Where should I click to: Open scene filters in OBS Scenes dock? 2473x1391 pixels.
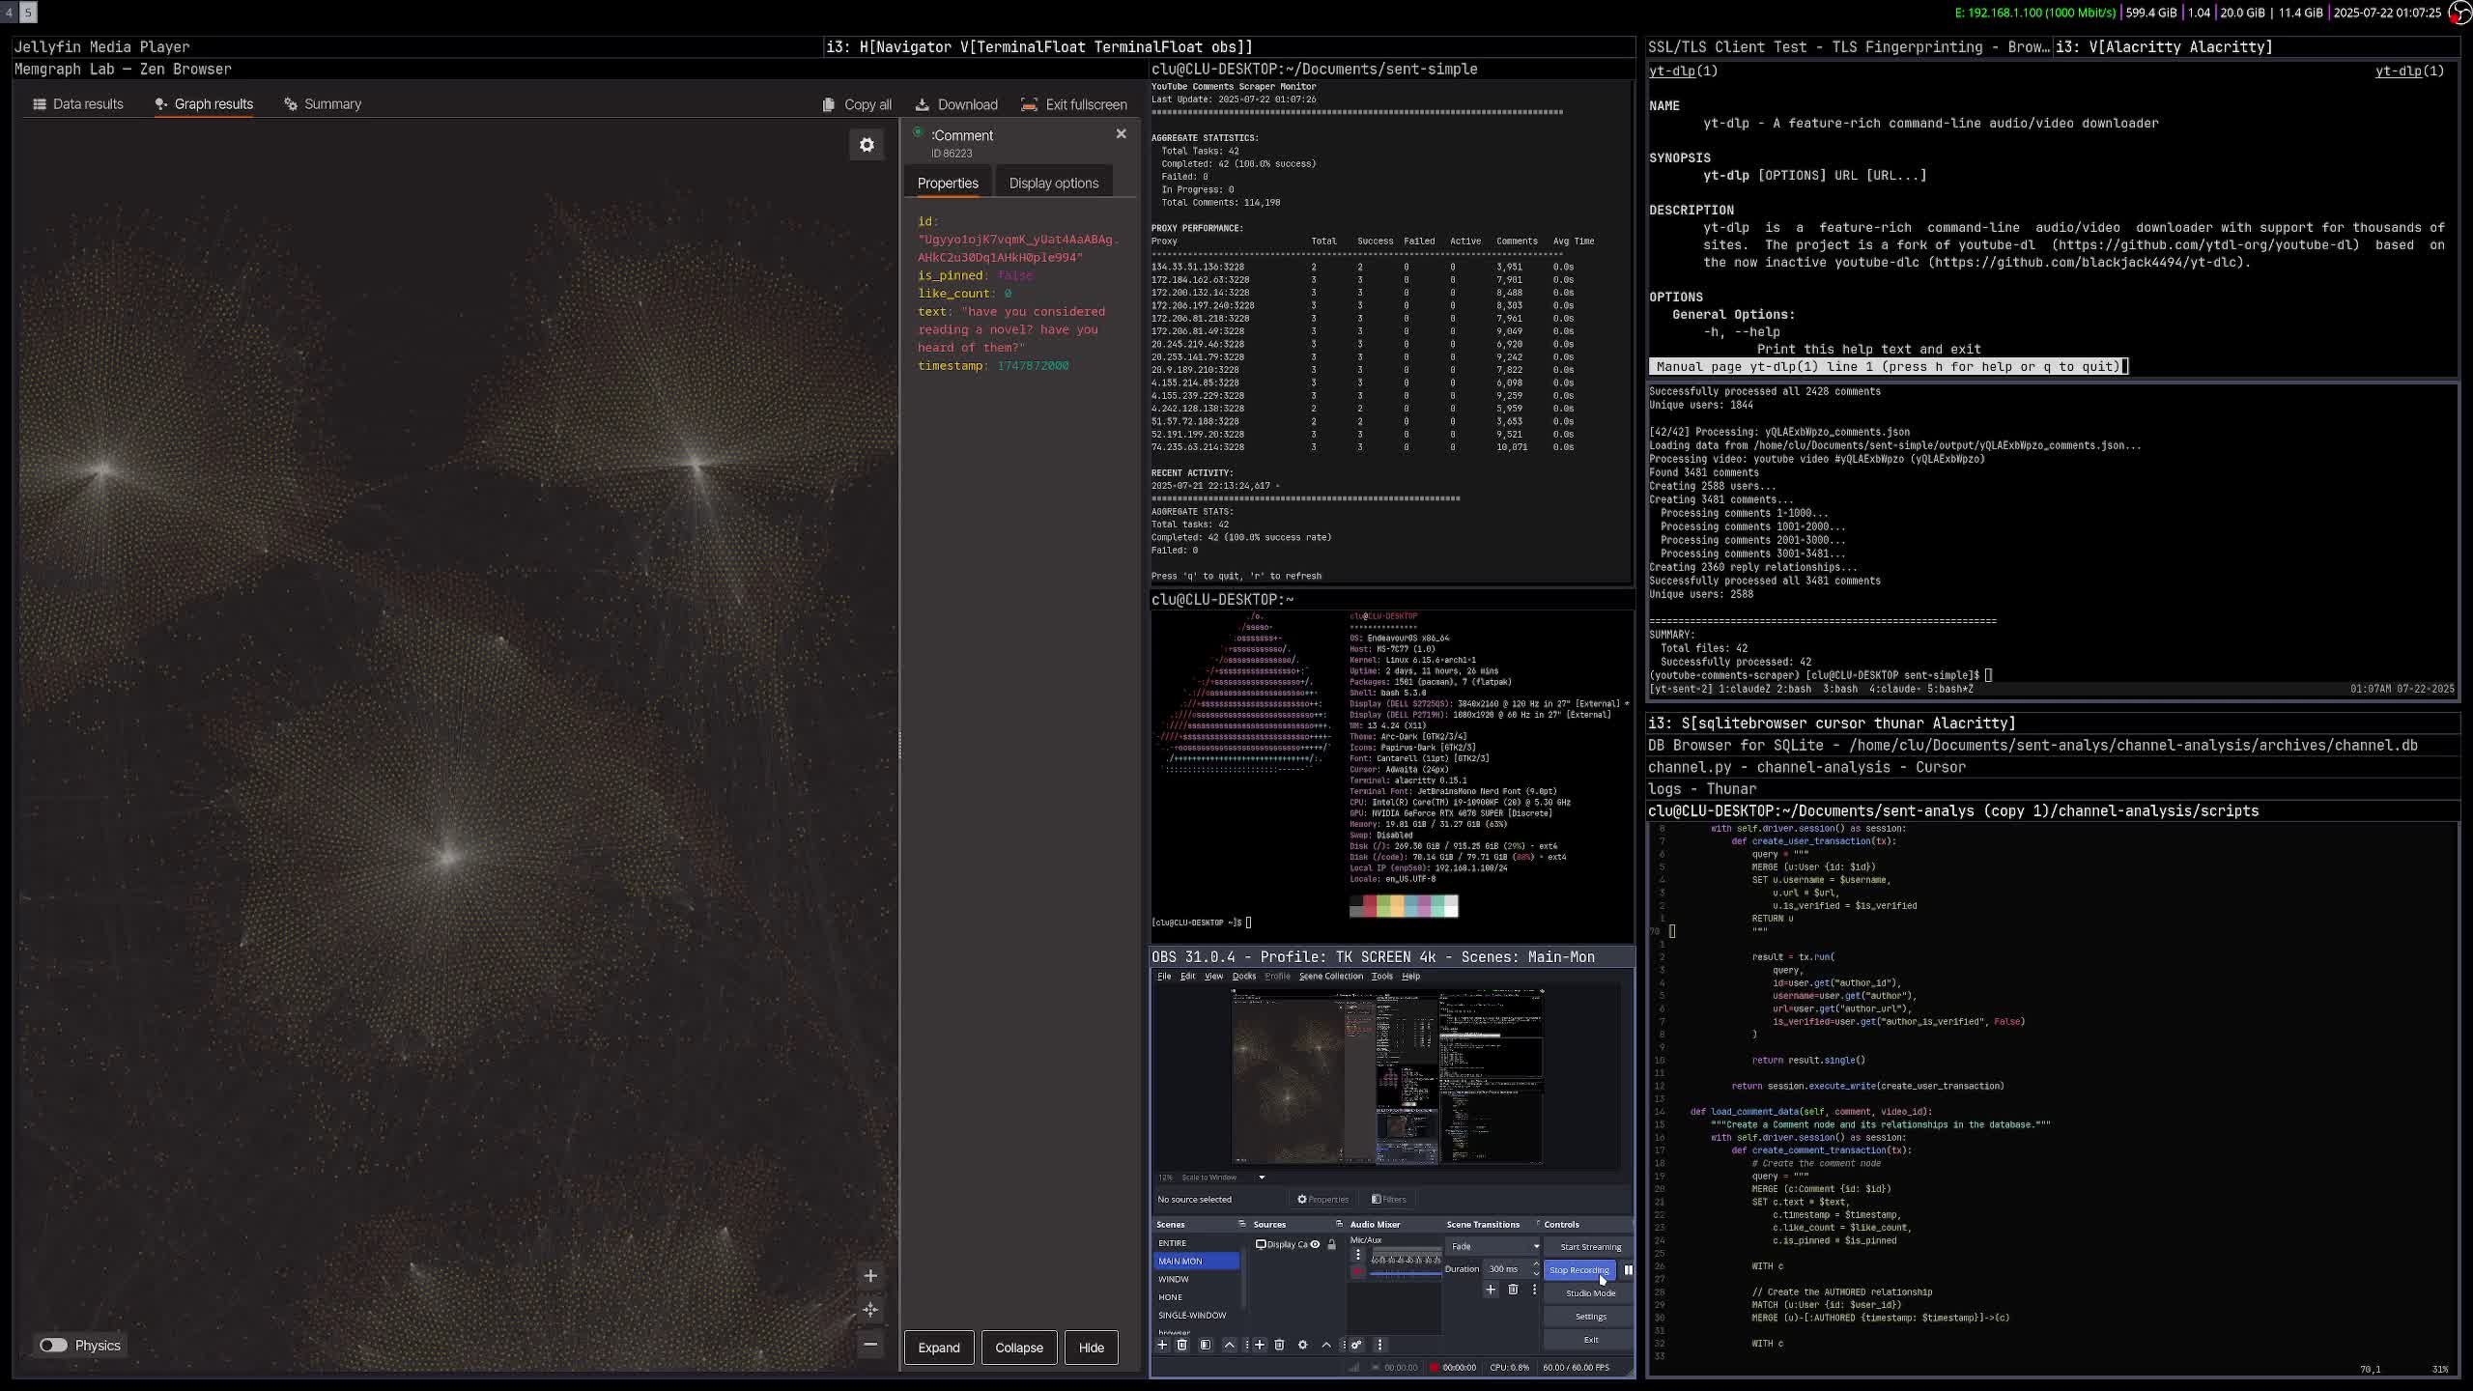click(1206, 1345)
